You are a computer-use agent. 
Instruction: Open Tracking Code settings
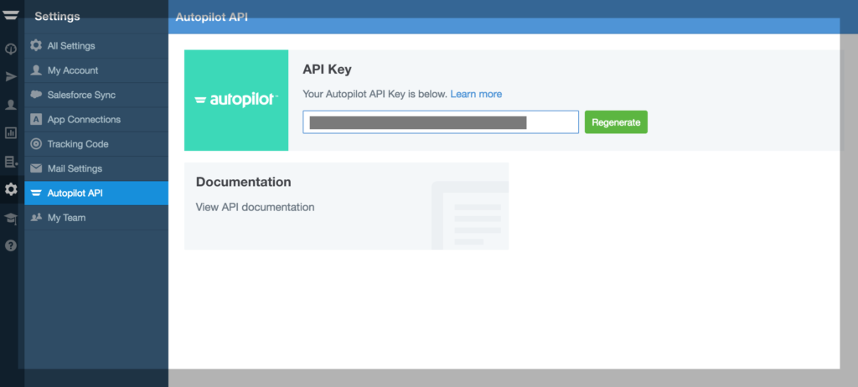click(x=96, y=144)
